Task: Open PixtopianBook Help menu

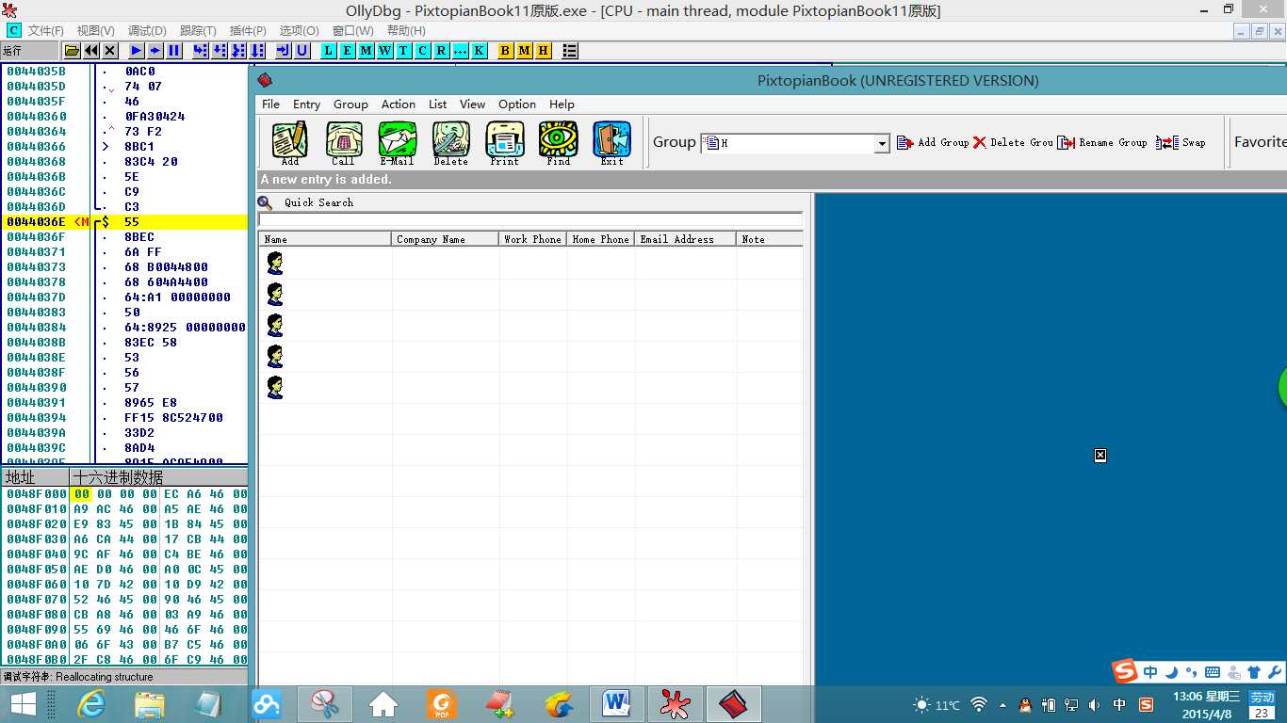Action: (562, 104)
